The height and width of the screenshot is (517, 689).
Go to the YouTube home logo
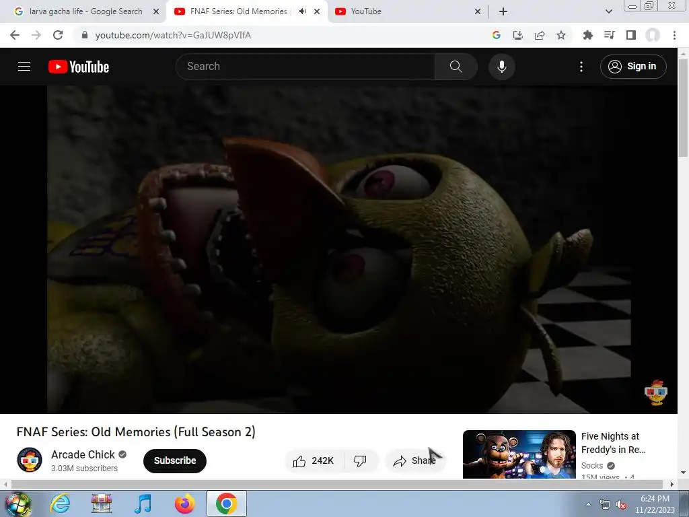click(79, 67)
